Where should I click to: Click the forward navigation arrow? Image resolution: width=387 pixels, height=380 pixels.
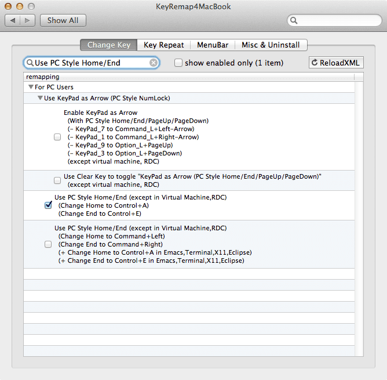pos(27,20)
